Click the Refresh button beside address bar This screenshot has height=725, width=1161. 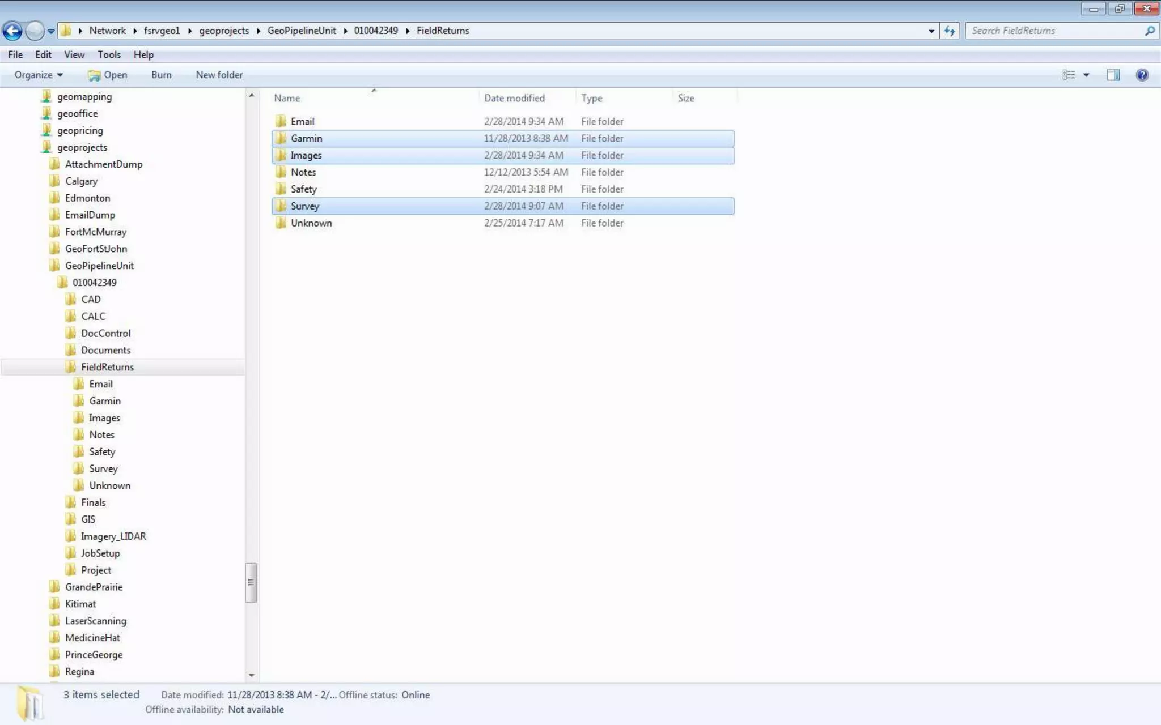click(x=950, y=31)
